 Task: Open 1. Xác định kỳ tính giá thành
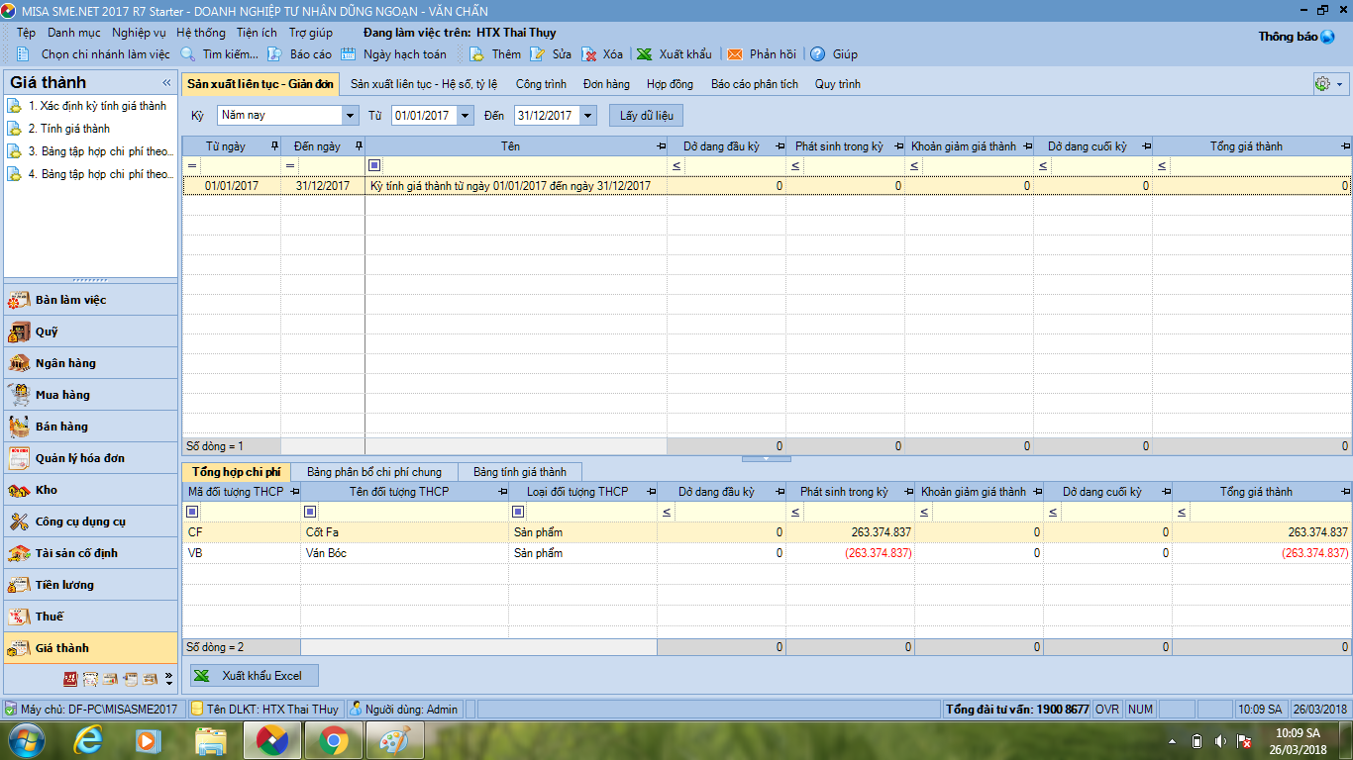point(97,106)
